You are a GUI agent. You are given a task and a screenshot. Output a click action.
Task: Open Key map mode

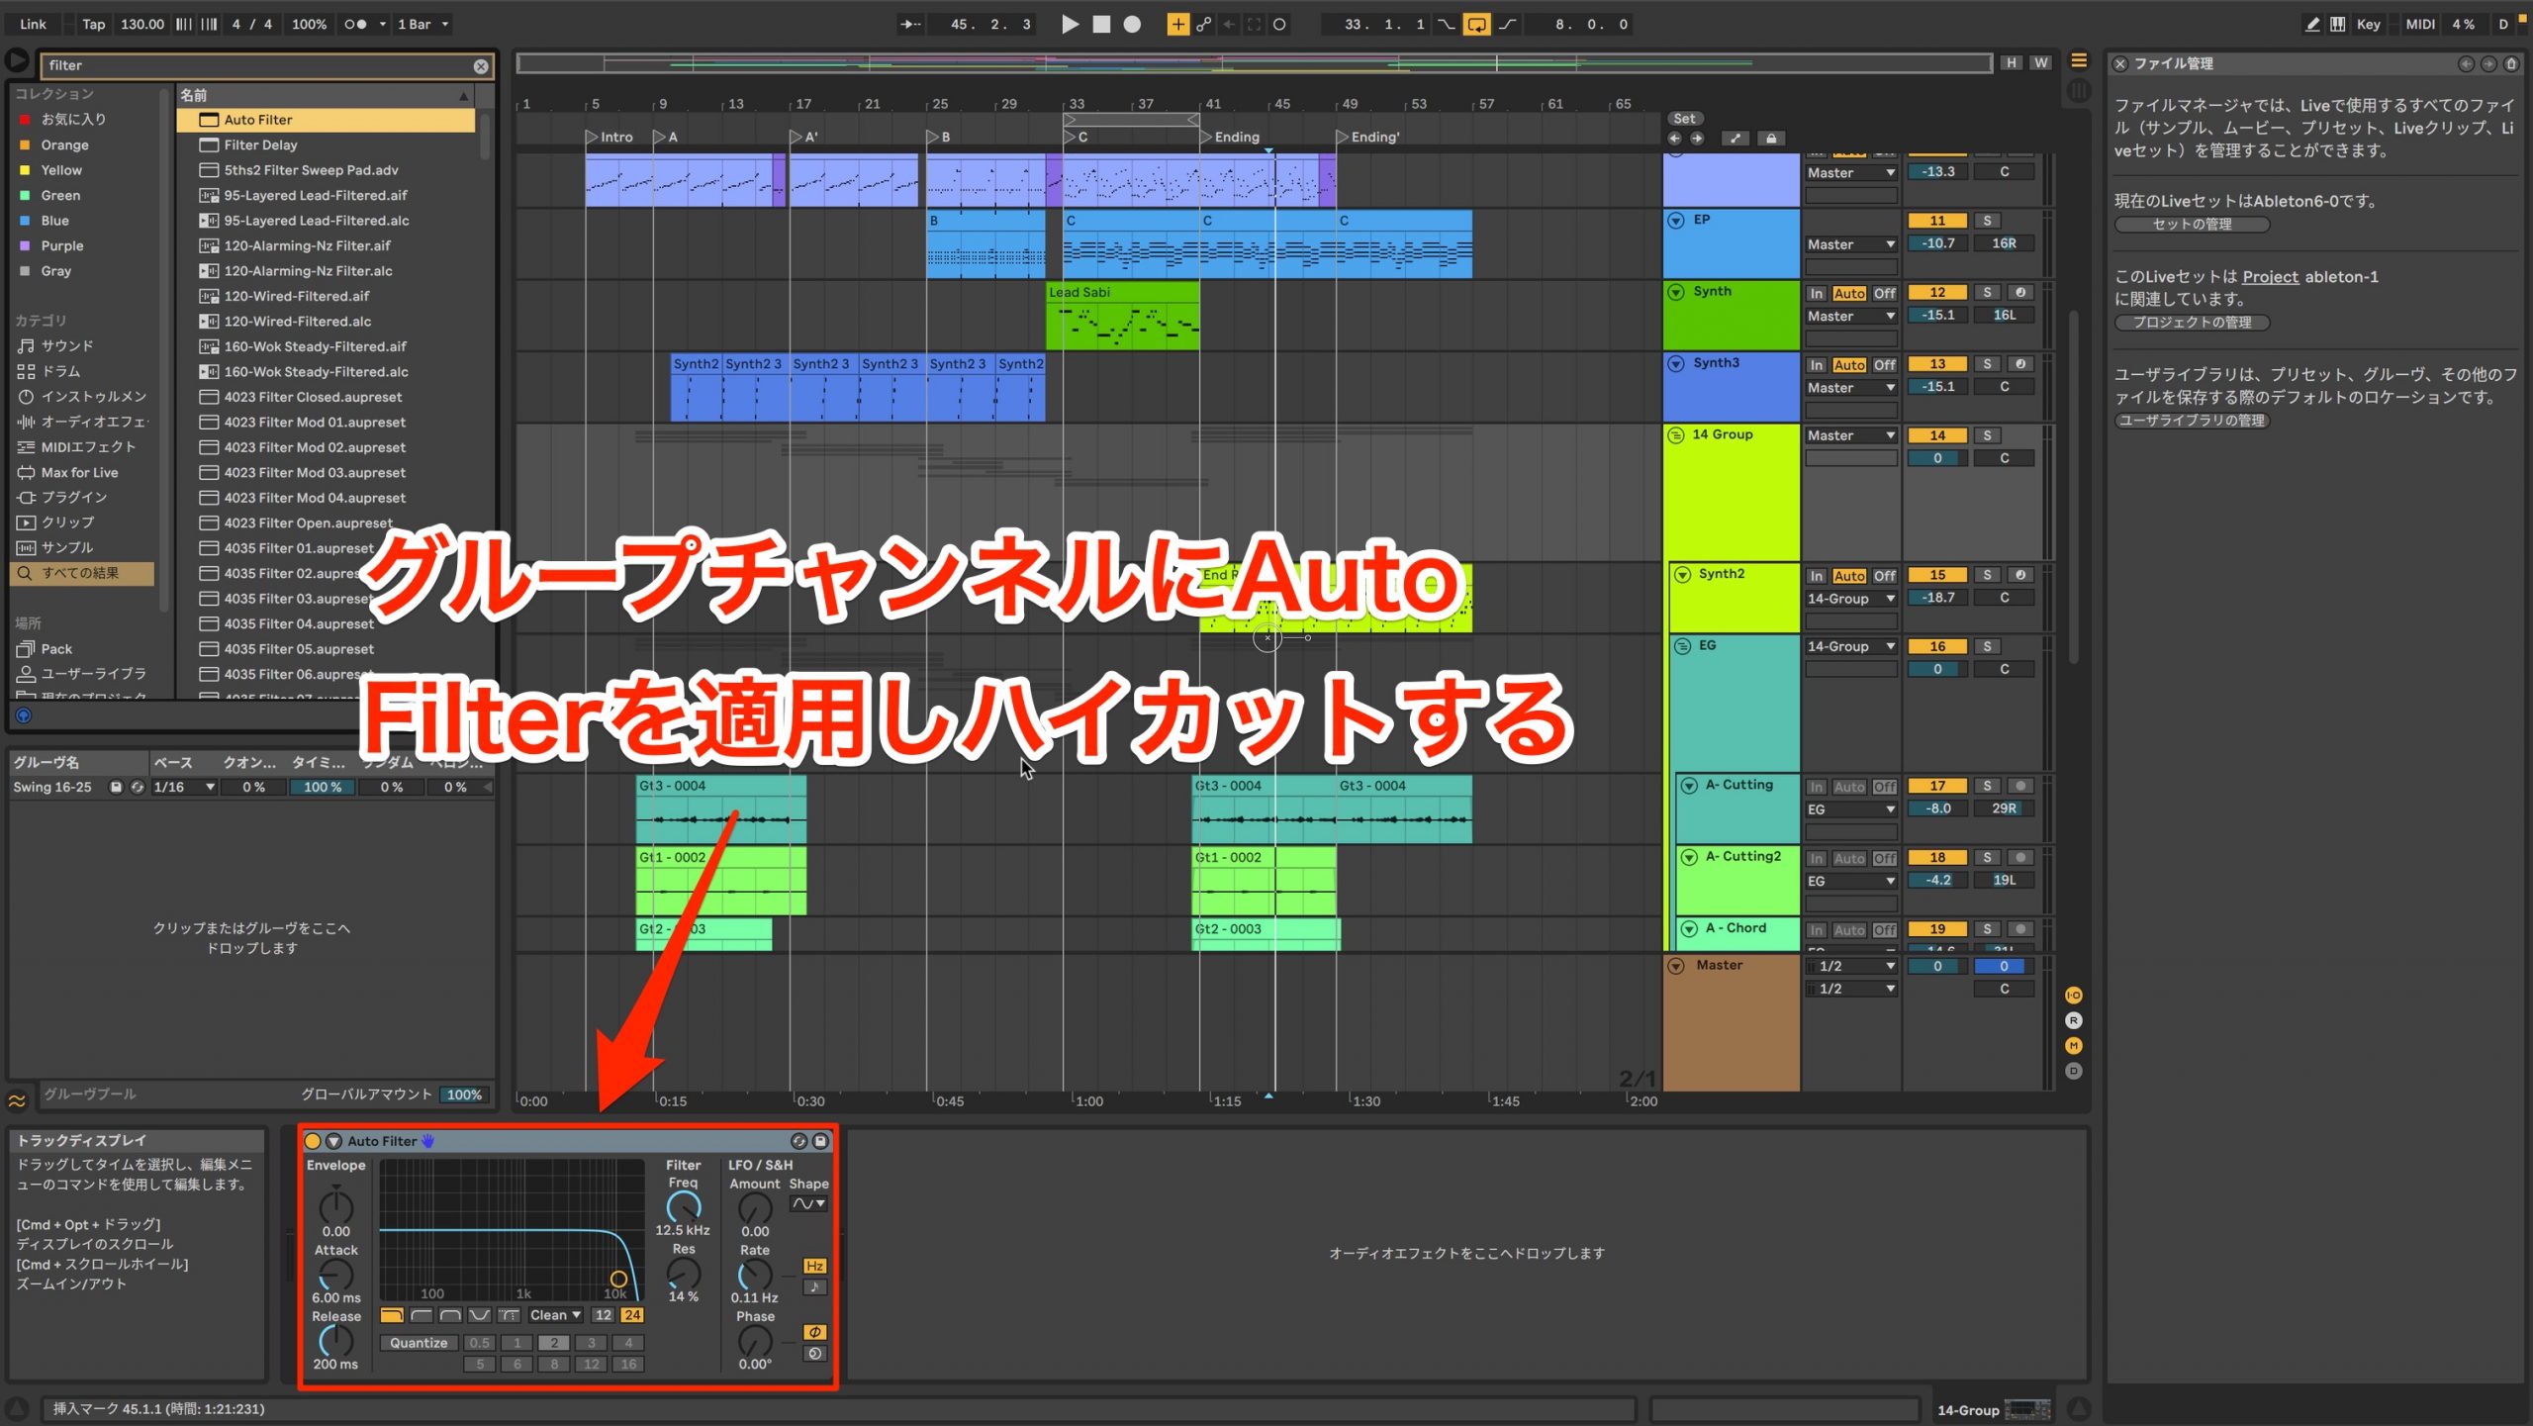coord(2368,24)
